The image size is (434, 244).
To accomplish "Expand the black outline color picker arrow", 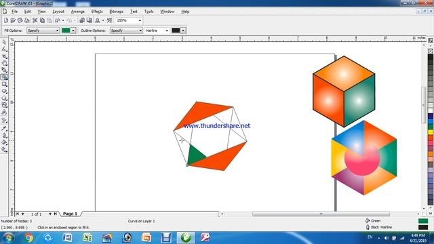I will [183, 30].
